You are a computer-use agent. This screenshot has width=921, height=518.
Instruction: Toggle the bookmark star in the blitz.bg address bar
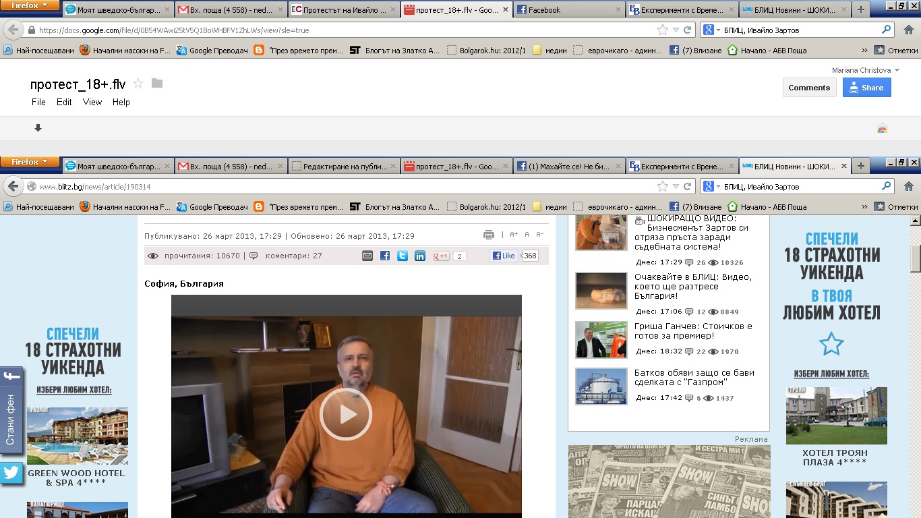pyautogui.click(x=662, y=186)
